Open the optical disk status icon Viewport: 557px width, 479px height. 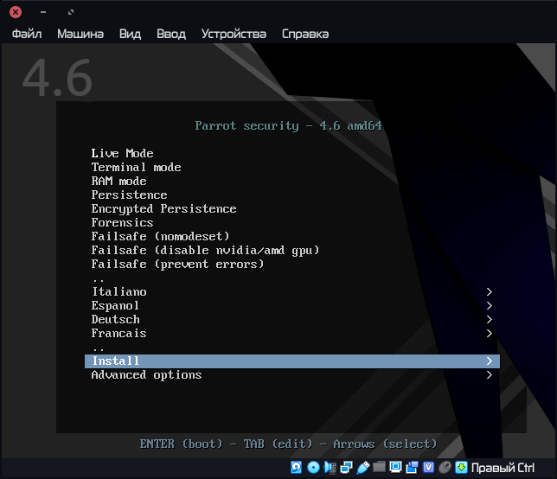coord(313,468)
